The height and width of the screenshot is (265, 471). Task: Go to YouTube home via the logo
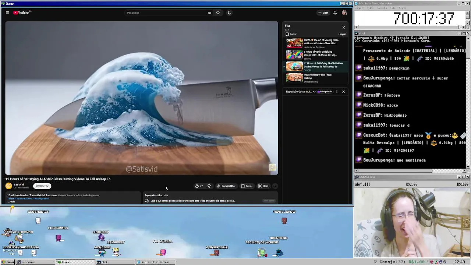pos(21,13)
